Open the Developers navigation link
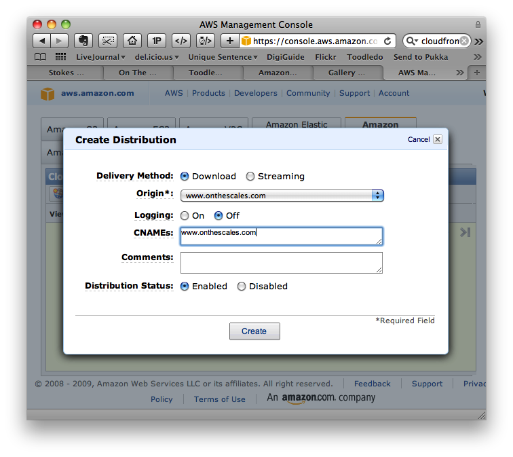 [256, 93]
